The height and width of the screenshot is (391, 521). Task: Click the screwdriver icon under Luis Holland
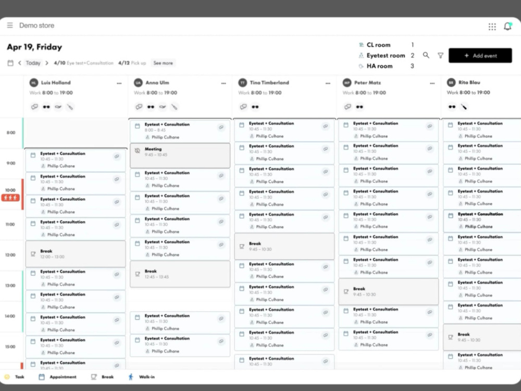coord(70,107)
